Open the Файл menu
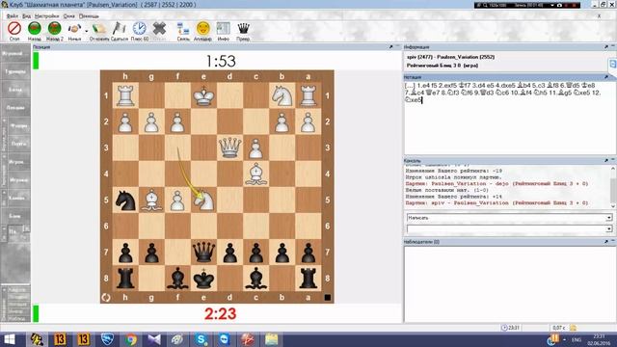The image size is (617, 347). (13, 16)
